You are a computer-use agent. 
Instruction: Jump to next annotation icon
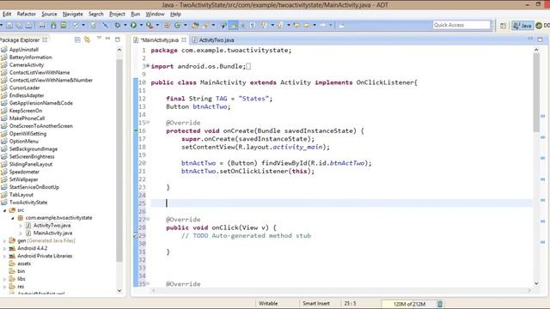(x=264, y=25)
